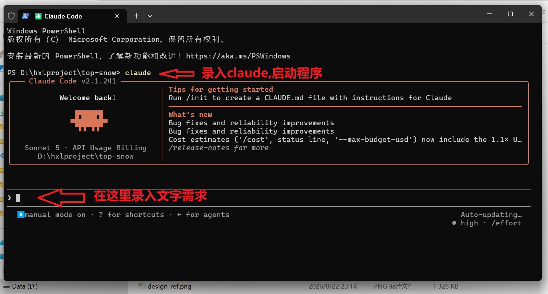This screenshot has width=548, height=294.
Task: Click the "Run /init to create a CLAUDE.md" tip
Action: coord(310,98)
